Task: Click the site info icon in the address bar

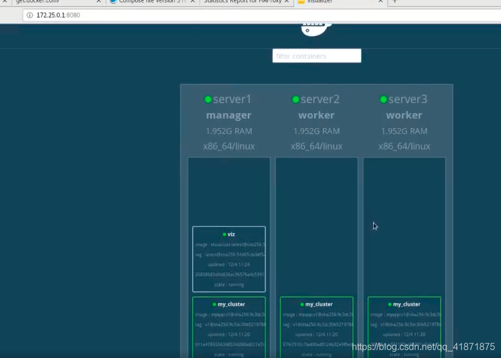Action: pos(29,16)
